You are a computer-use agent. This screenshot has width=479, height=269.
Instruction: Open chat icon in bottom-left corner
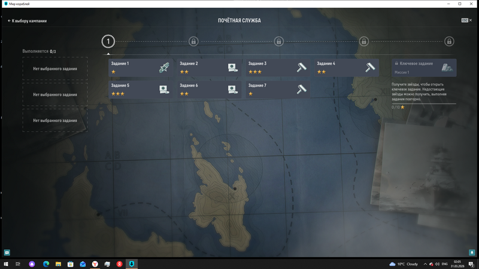(x=7, y=252)
